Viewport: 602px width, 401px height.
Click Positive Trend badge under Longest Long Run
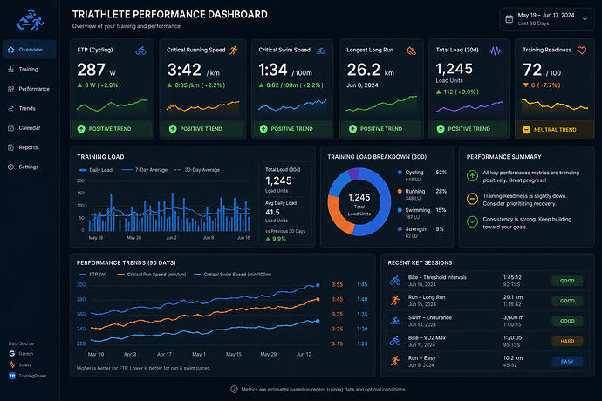[x=381, y=129]
